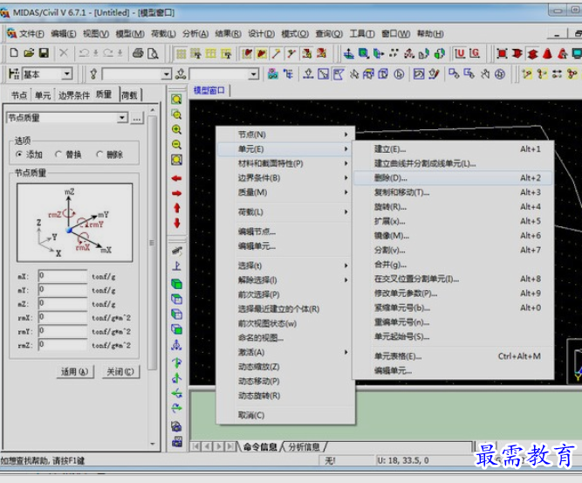This screenshot has width=582, height=483.
Task: Expand the 质量(M) submenu
Action: (285, 192)
